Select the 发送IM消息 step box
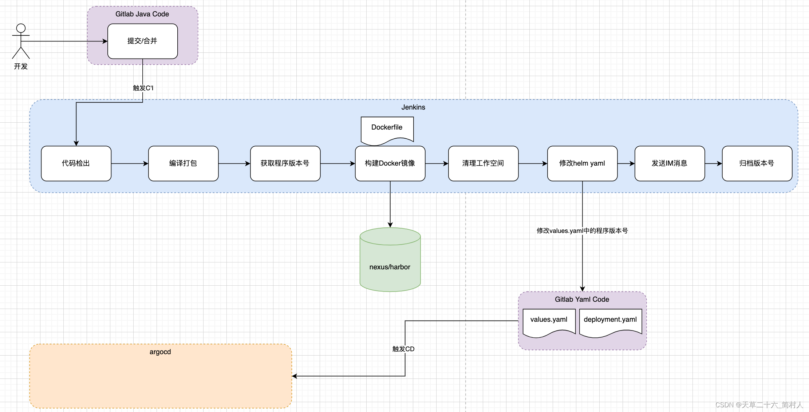This screenshot has width=809, height=412. (670, 163)
